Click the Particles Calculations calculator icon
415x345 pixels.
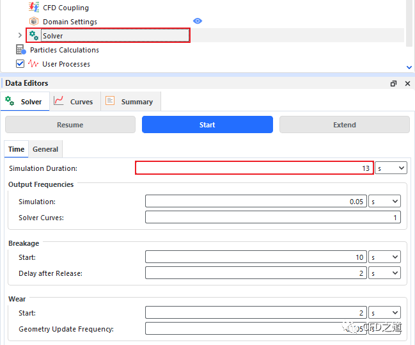pos(20,50)
